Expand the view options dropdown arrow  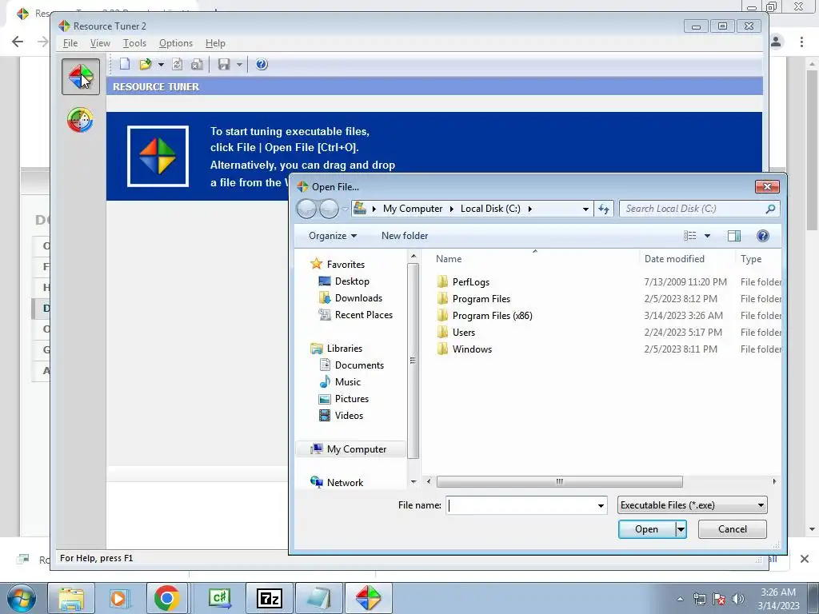click(707, 236)
